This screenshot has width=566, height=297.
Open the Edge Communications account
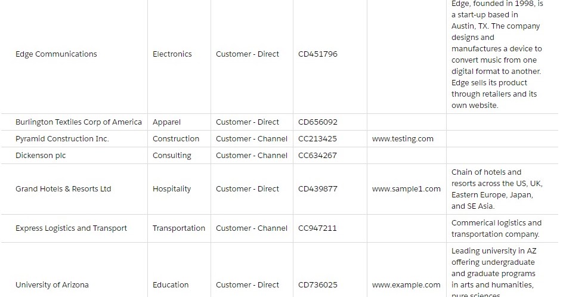(56, 54)
